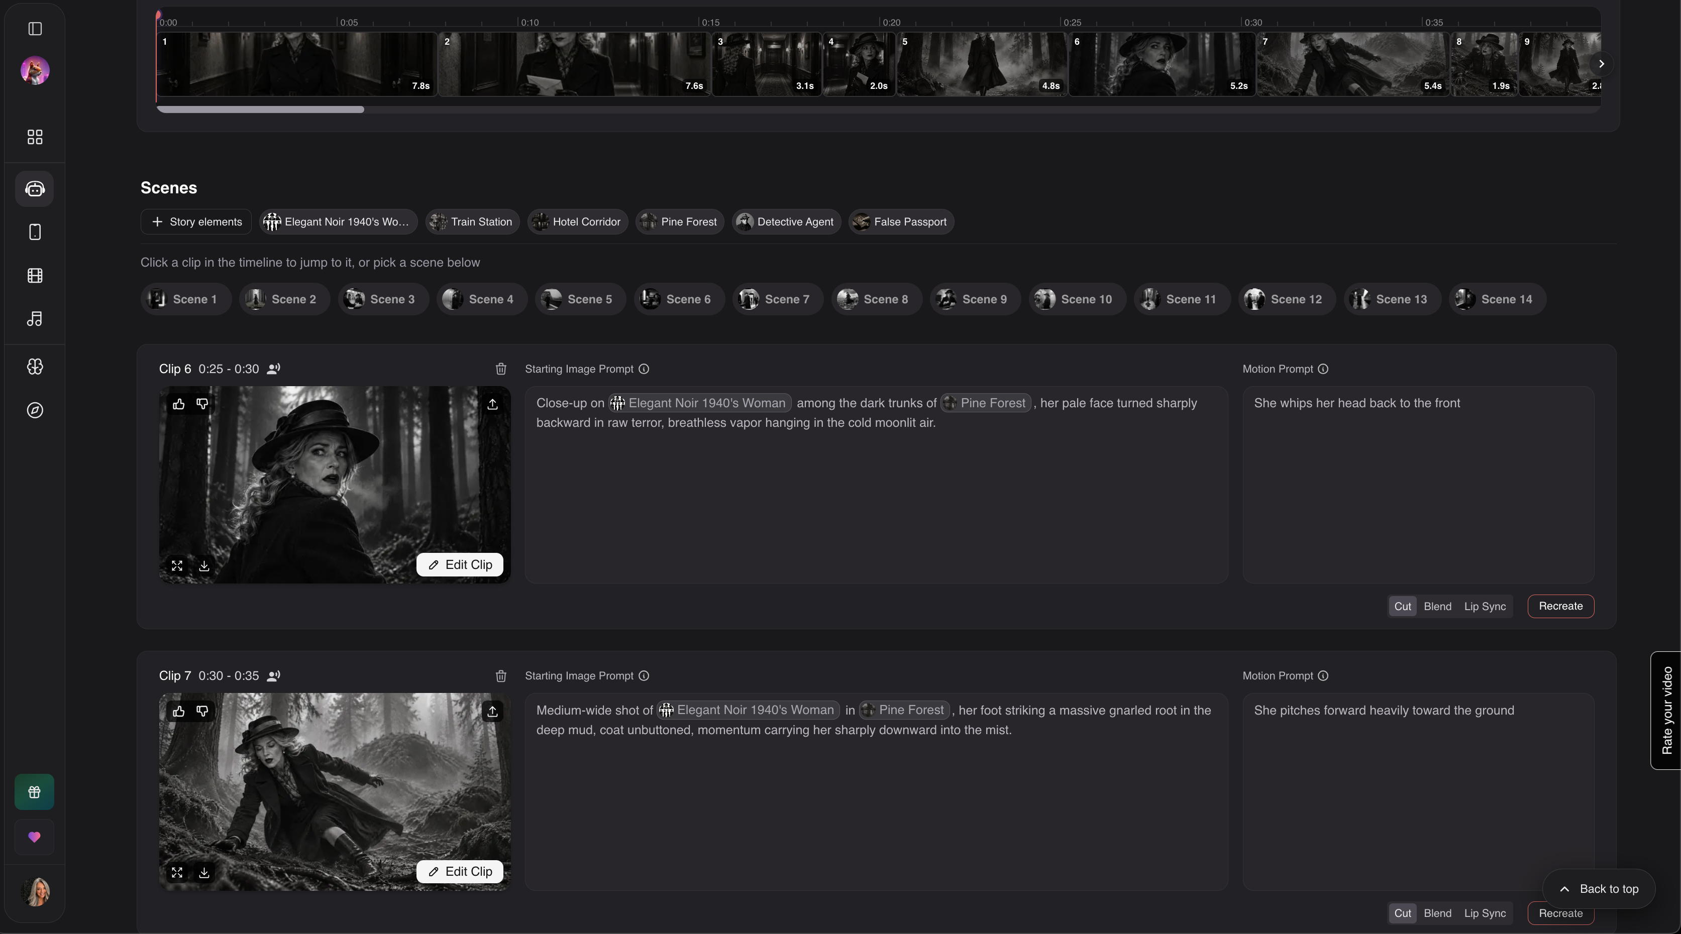
Task: Go Back to top
Action: pyautogui.click(x=1598, y=890)
